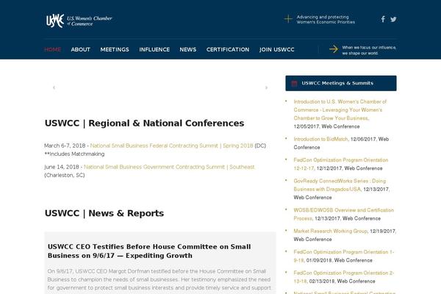441x294 pixels.
Task: Open Market Research Working Group link
Action: [x=331, y=231]
